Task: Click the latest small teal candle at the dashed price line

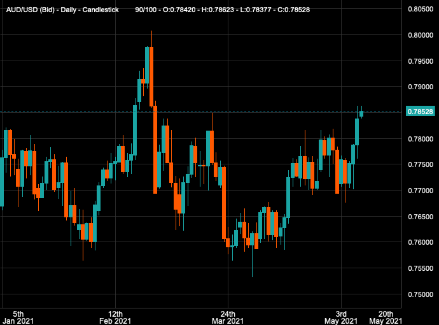Action: coord(361,113)
